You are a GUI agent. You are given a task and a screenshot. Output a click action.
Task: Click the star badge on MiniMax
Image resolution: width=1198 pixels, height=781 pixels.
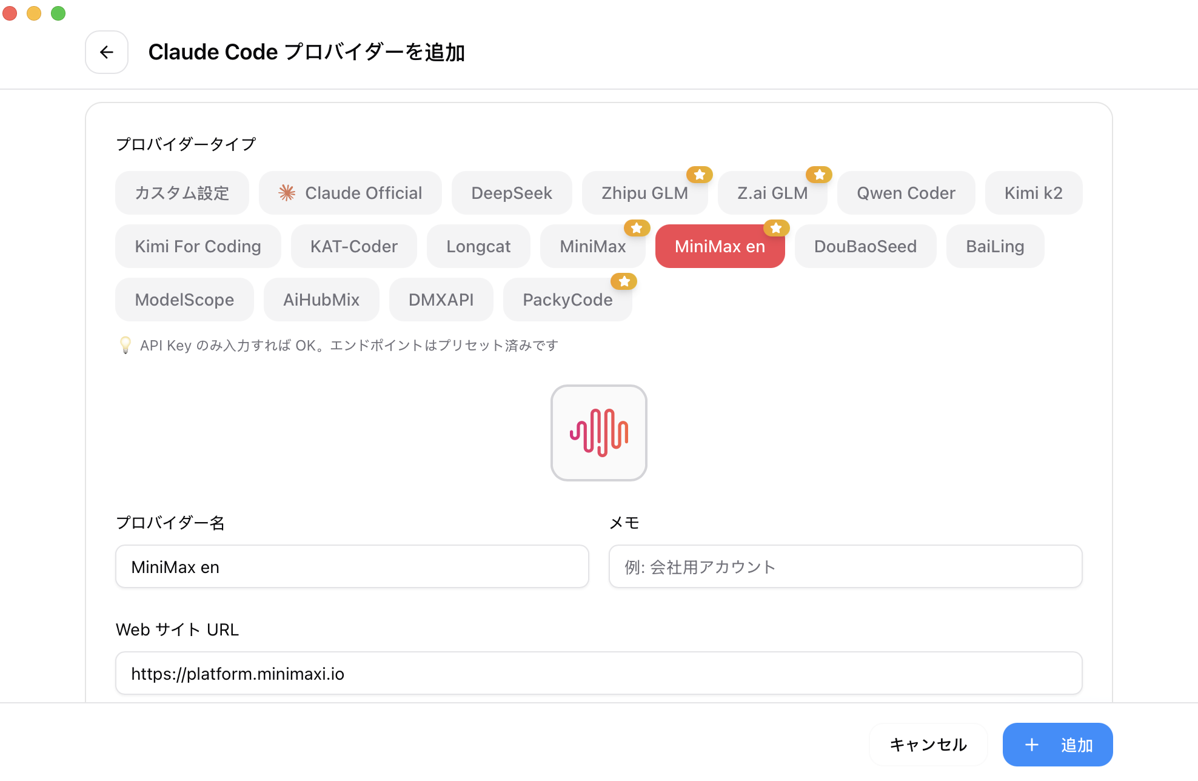coord(637,228)
